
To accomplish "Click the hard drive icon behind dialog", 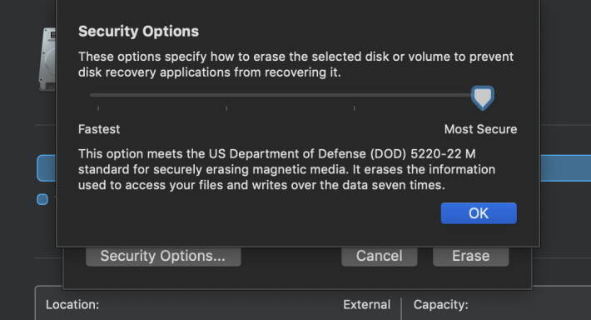I will click(x=47, y=59).
